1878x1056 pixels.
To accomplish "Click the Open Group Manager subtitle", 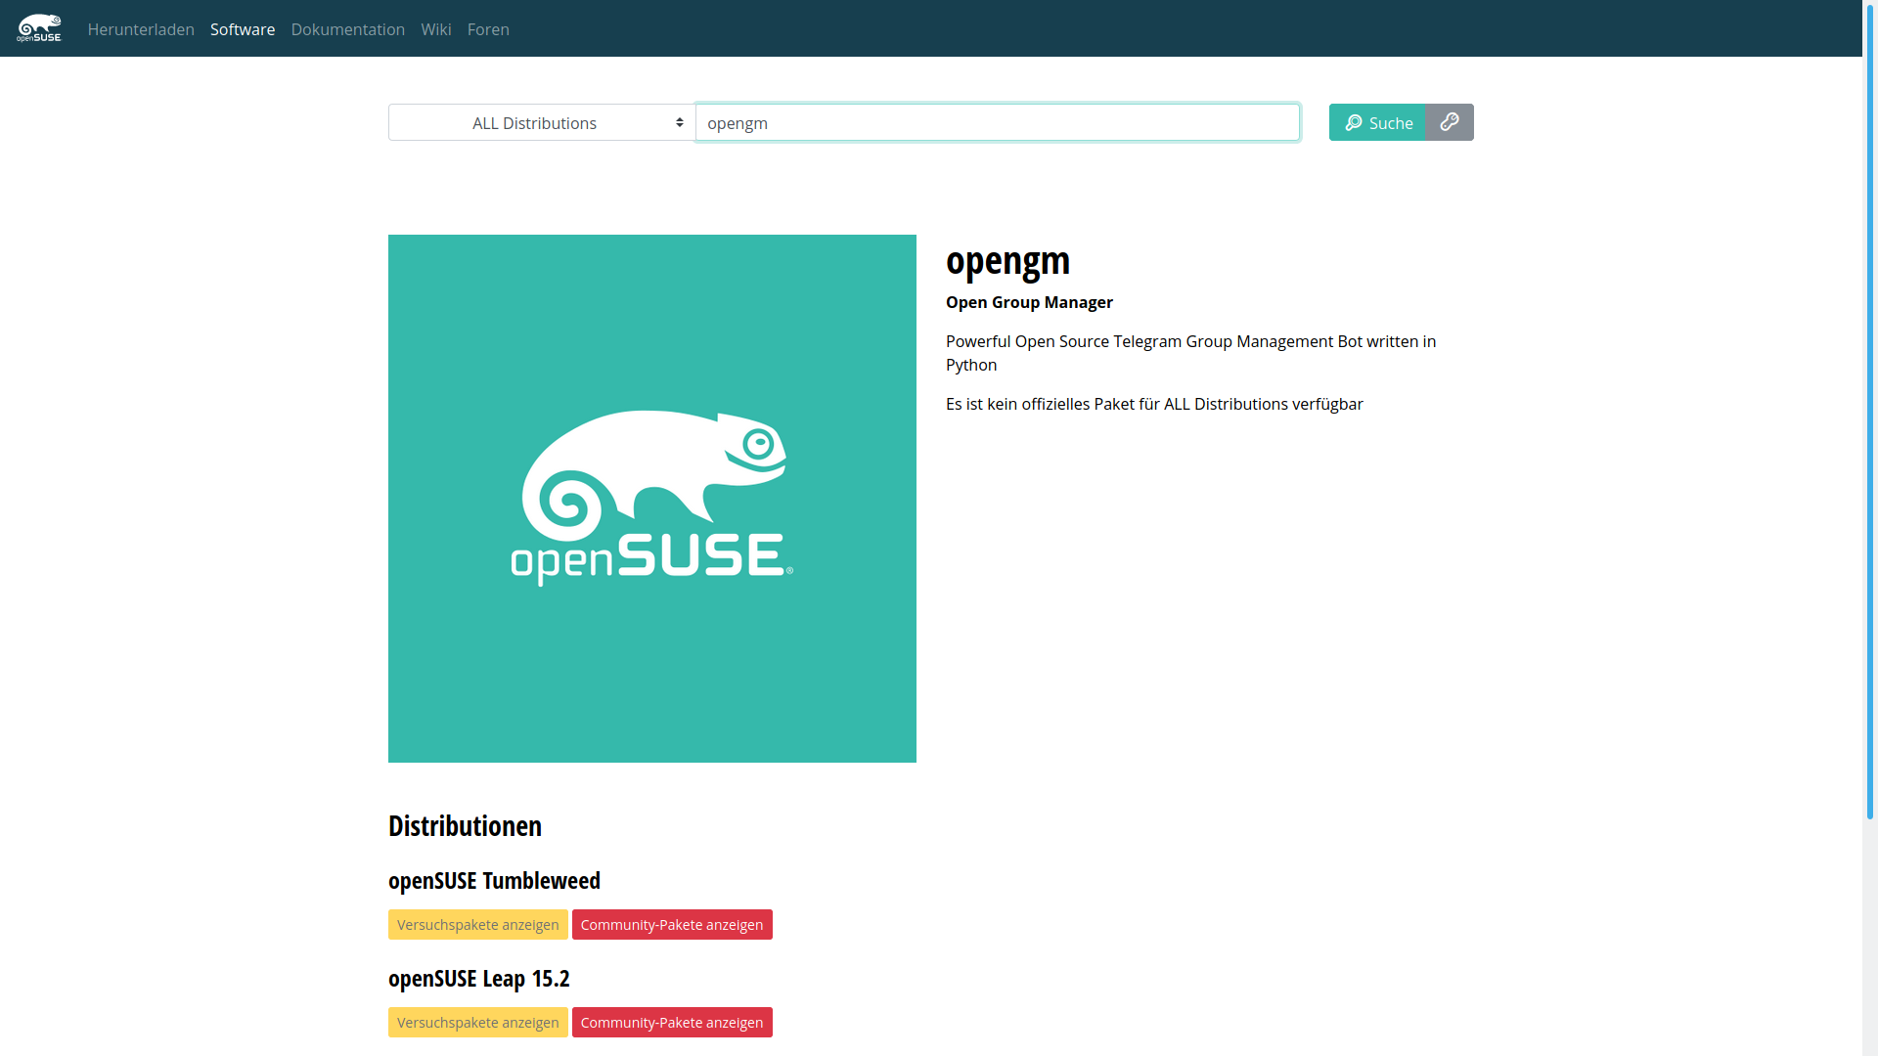I will (x=1029, y=302).
